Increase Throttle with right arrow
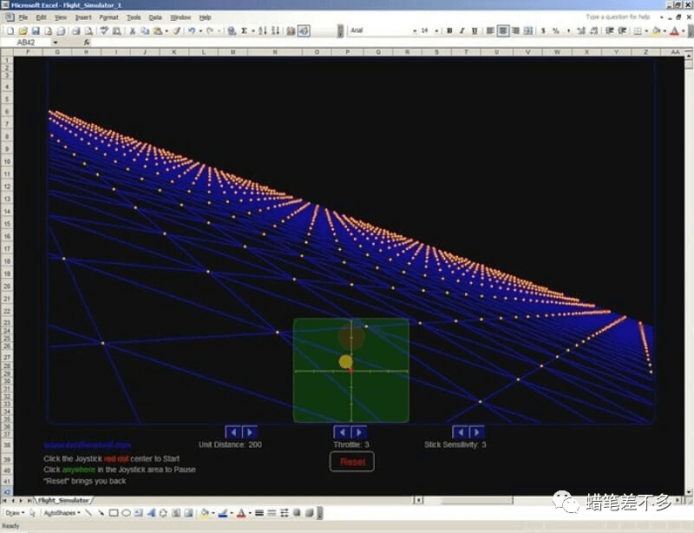Image resolution: width=694 pixels, height=533 pixels. click(359, 432)
